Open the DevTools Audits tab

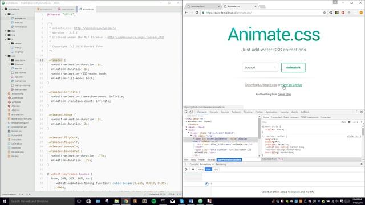click(x=294, y=112)
